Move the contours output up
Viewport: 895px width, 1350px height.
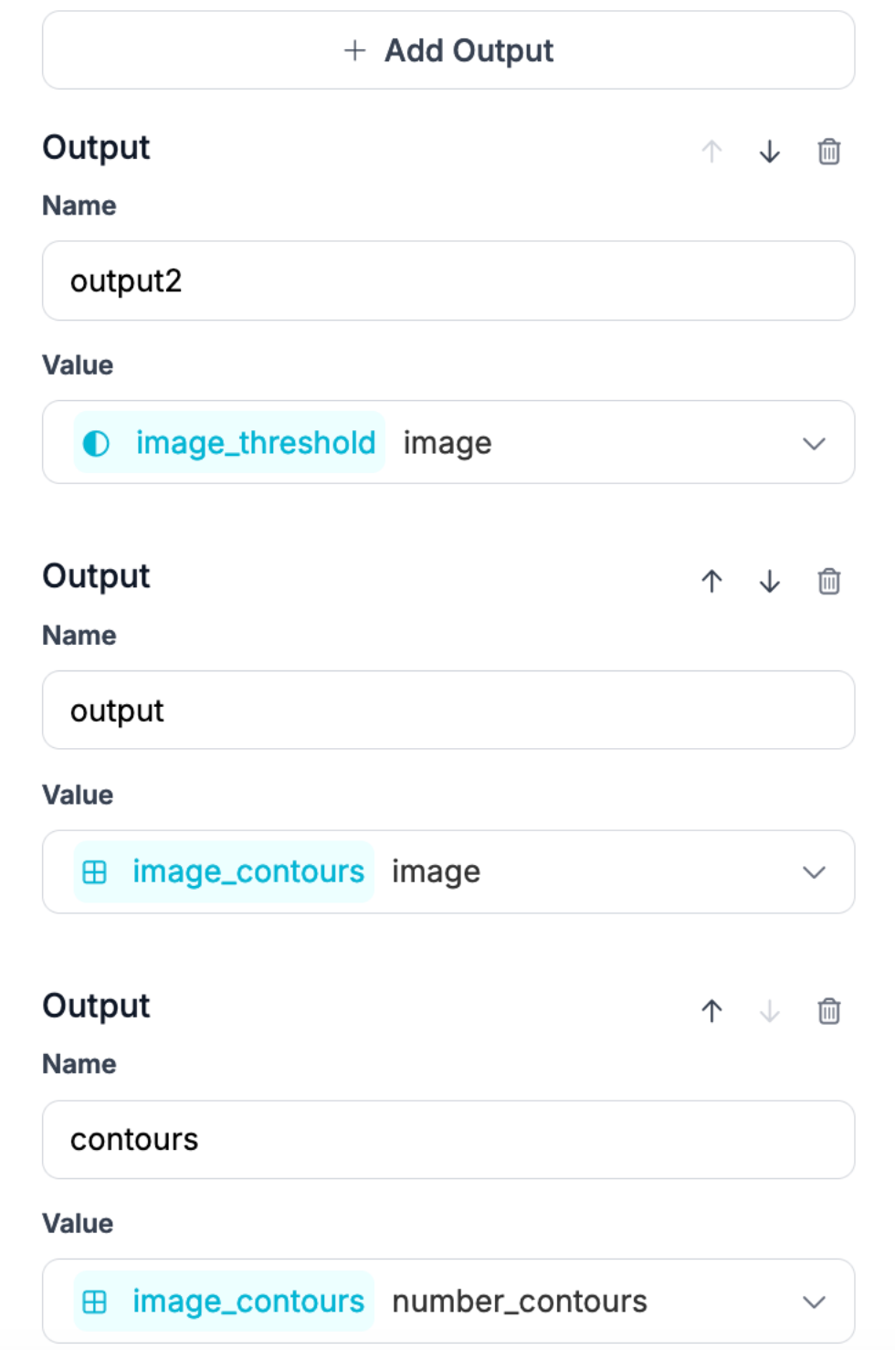point(711,1011)
